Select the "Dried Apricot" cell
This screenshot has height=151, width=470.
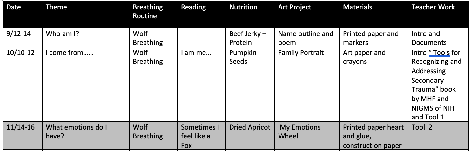250,136
